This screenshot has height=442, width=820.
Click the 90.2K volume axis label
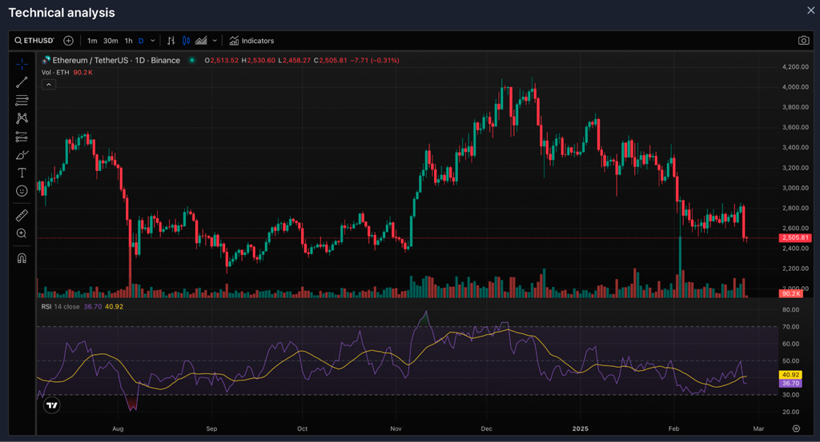(791, 294)
